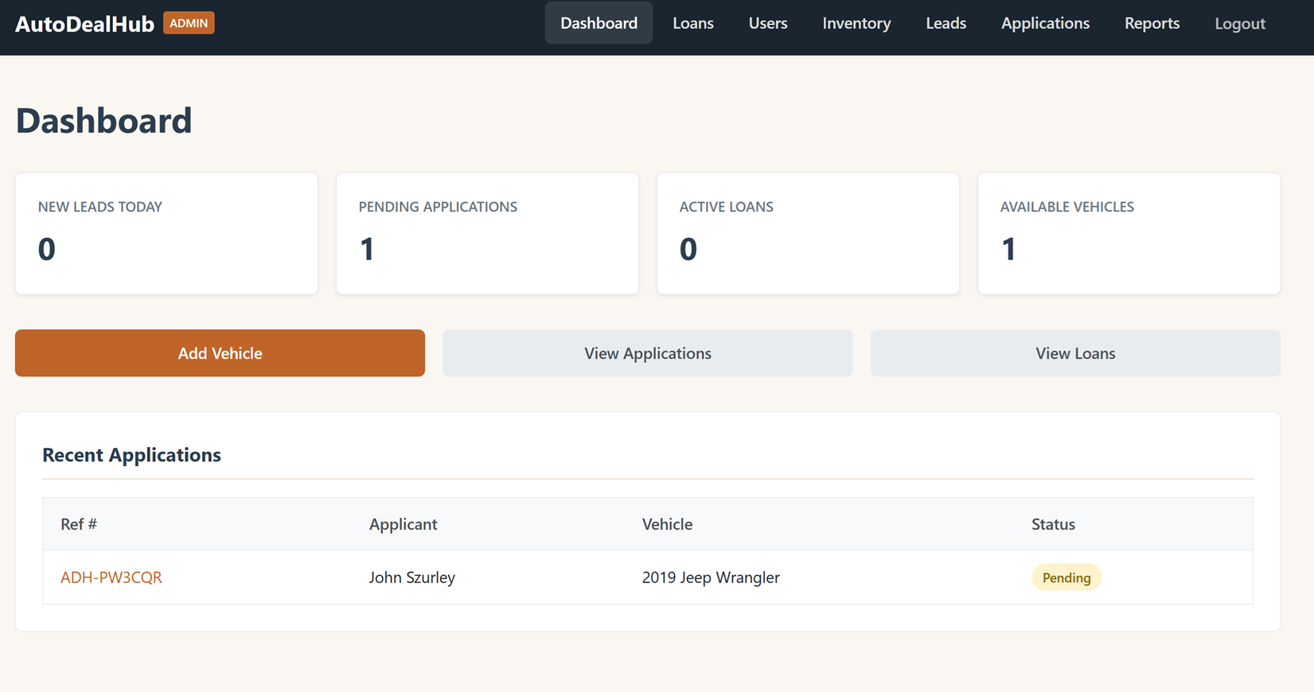
Task: Open the Dashboard nav tab
Action: tap(599, 23)
